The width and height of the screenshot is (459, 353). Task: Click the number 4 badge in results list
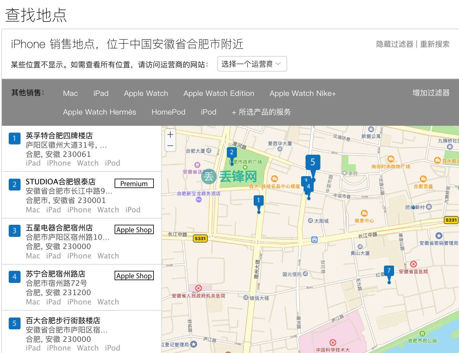(x=14, y=277)
